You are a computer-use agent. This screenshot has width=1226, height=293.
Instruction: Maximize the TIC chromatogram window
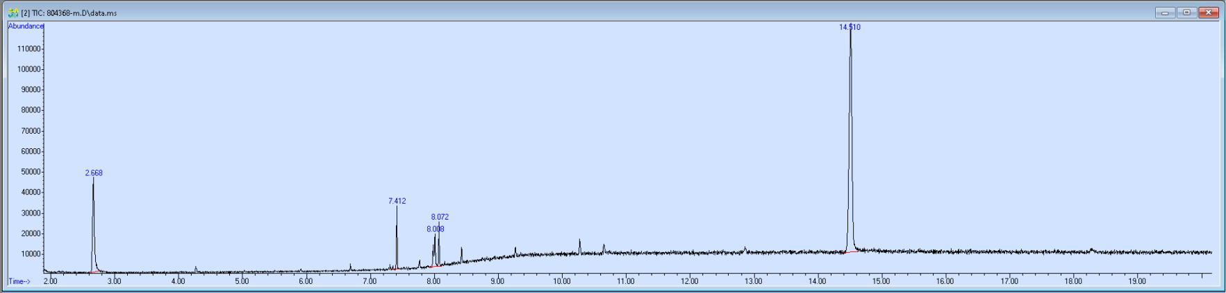coord(1186,12)
